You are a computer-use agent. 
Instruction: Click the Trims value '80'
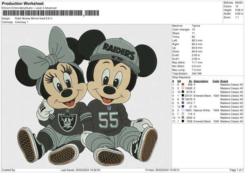(x=193, y=37)
